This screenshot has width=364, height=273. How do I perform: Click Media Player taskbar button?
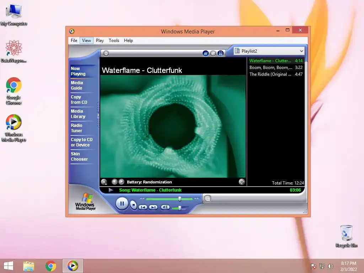[73, 266]
